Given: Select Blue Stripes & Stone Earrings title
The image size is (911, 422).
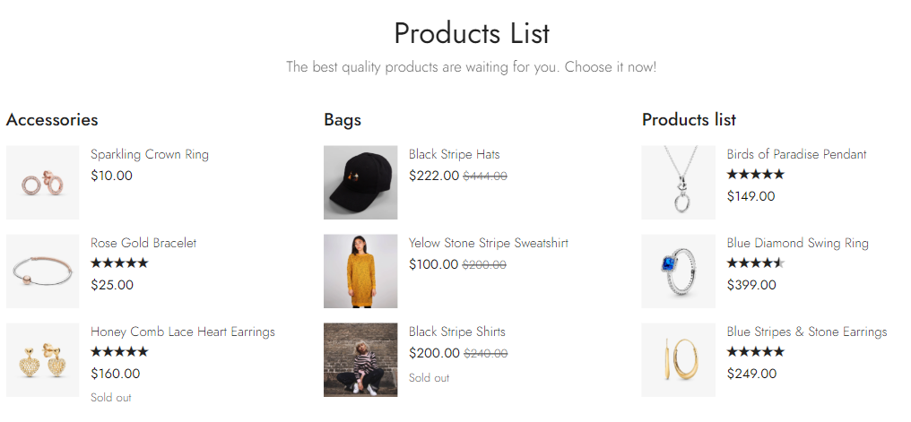Looking at the screenshot, I should [x=807, y=332].
